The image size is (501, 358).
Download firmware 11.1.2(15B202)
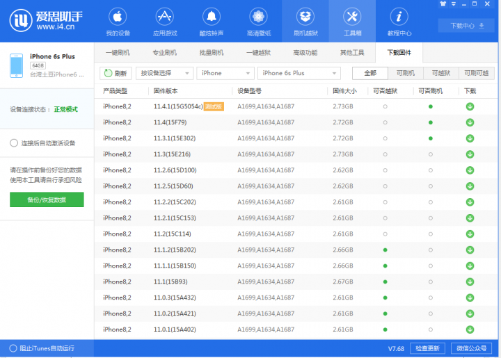click(x=470, y=250)
